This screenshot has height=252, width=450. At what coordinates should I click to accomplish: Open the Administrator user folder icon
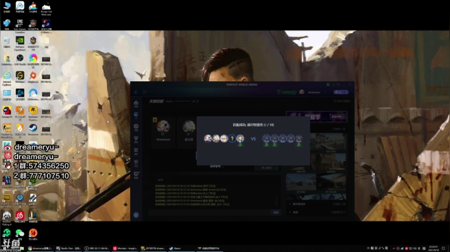click(7, 60)
